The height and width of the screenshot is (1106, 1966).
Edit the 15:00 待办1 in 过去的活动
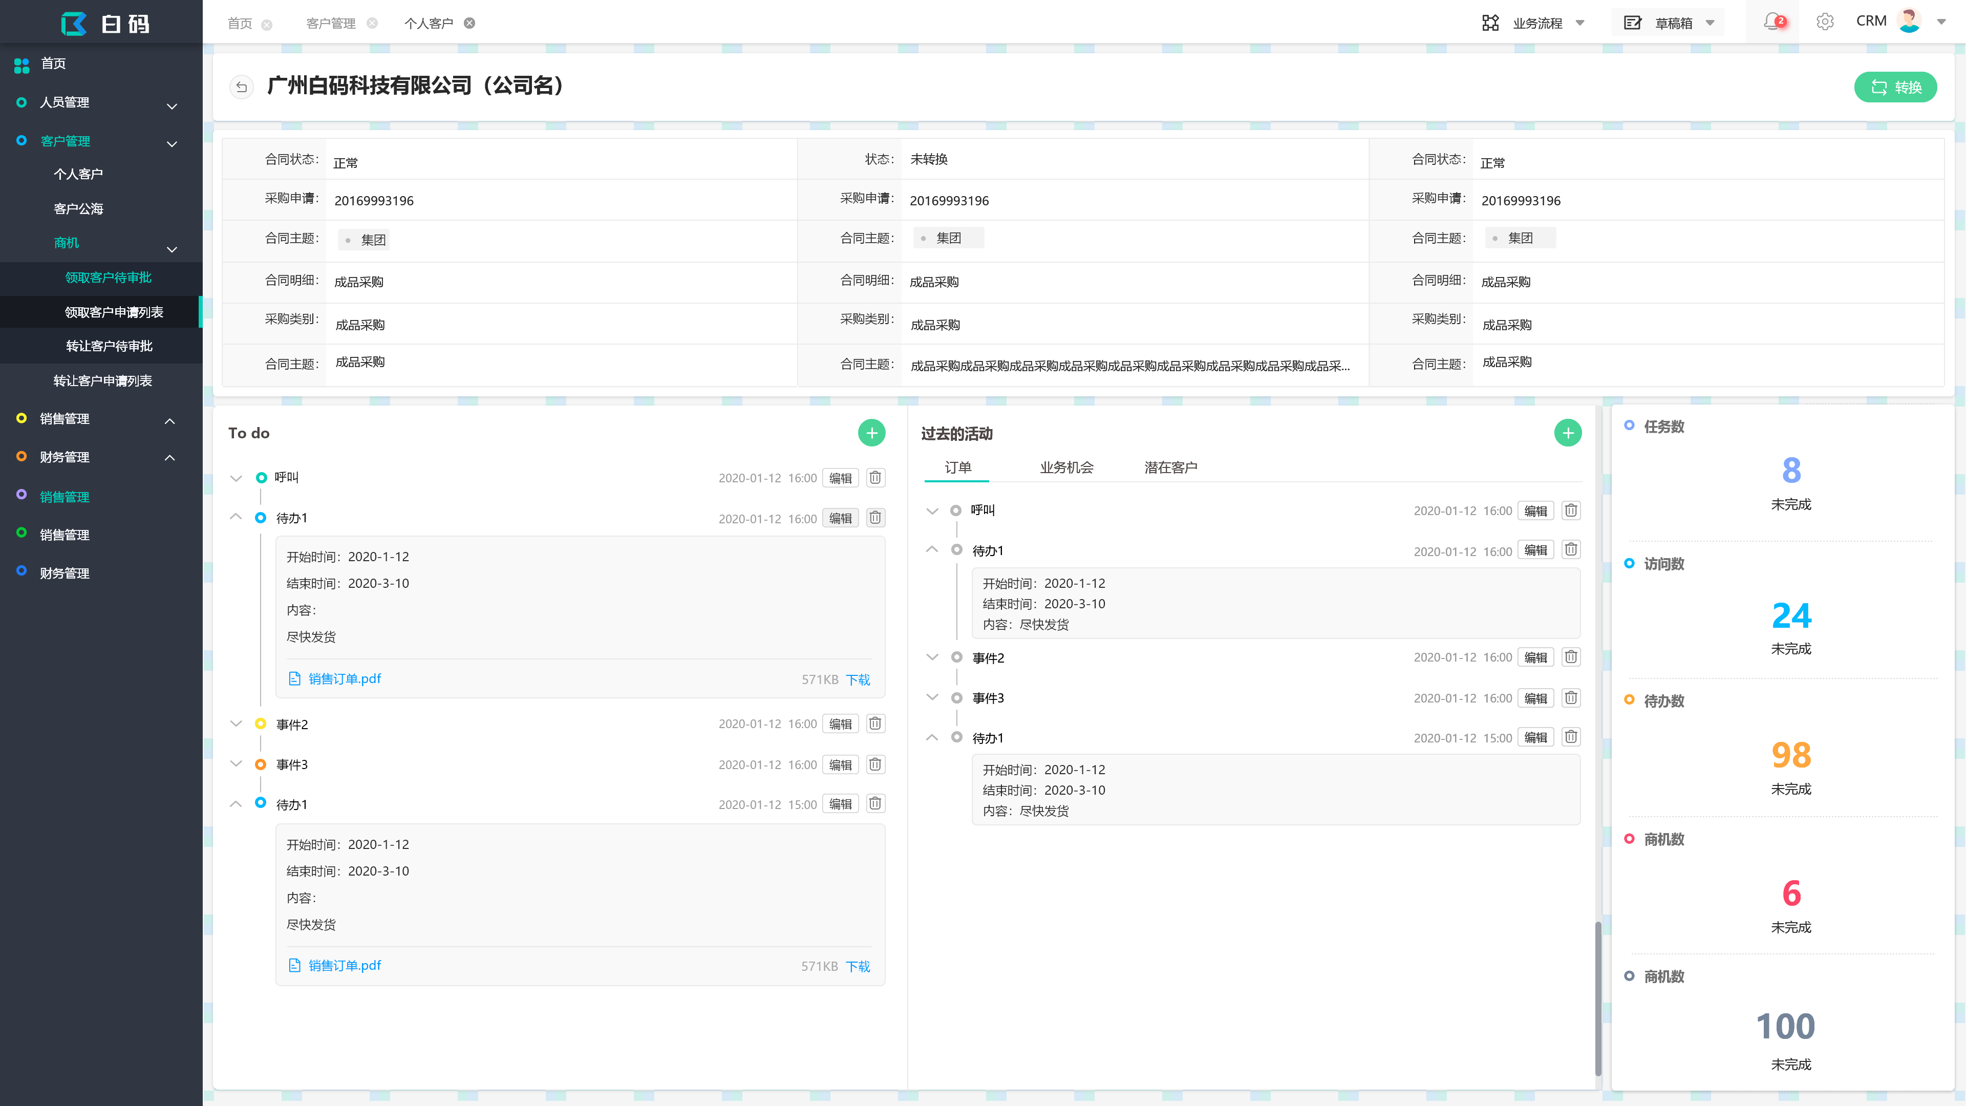[x=1535, y=737]
